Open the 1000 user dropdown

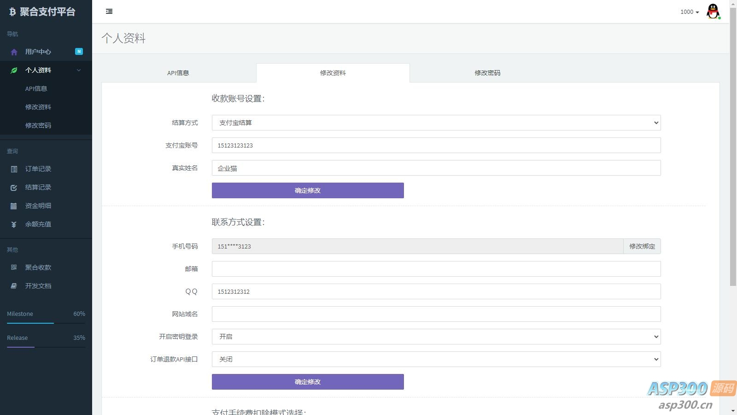click(x=689, y=12)
